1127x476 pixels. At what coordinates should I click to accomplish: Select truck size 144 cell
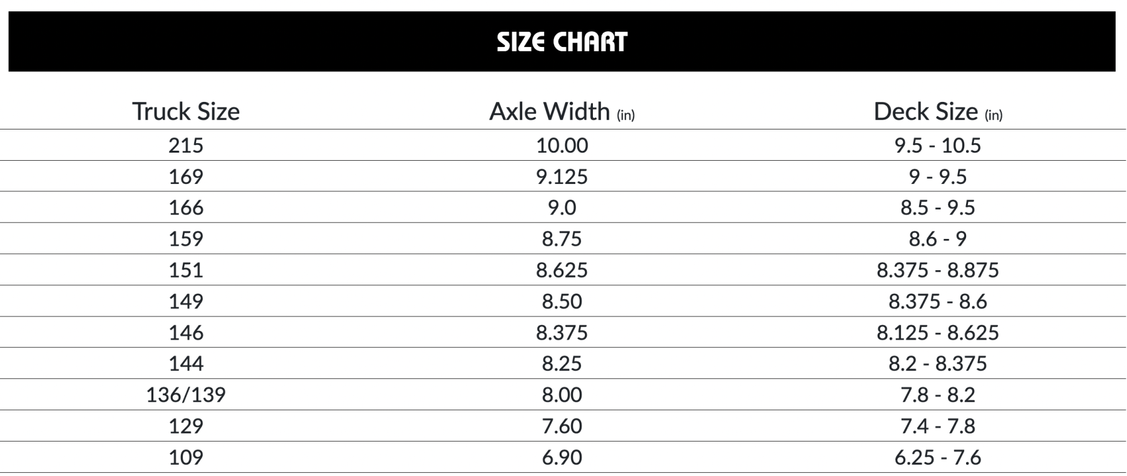(186, 363)
